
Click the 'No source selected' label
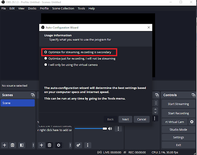[x=15, y=86]
